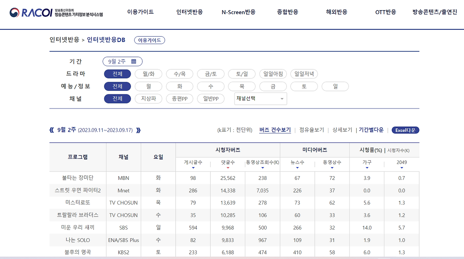The image size is (464, 259).
Task: Switch to the 해외반응 section
Action: [x=336, y=12]
